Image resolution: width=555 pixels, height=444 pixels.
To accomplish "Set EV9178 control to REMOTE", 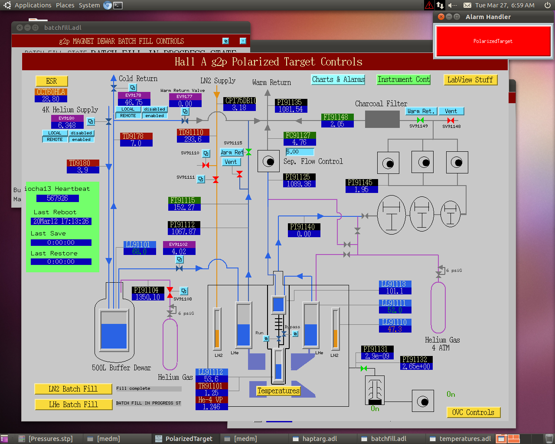I will 128,116.
